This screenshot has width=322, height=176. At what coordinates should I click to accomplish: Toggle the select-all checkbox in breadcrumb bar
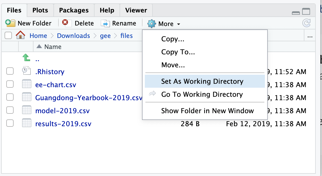pyautogui.click(x=8, y=35)
